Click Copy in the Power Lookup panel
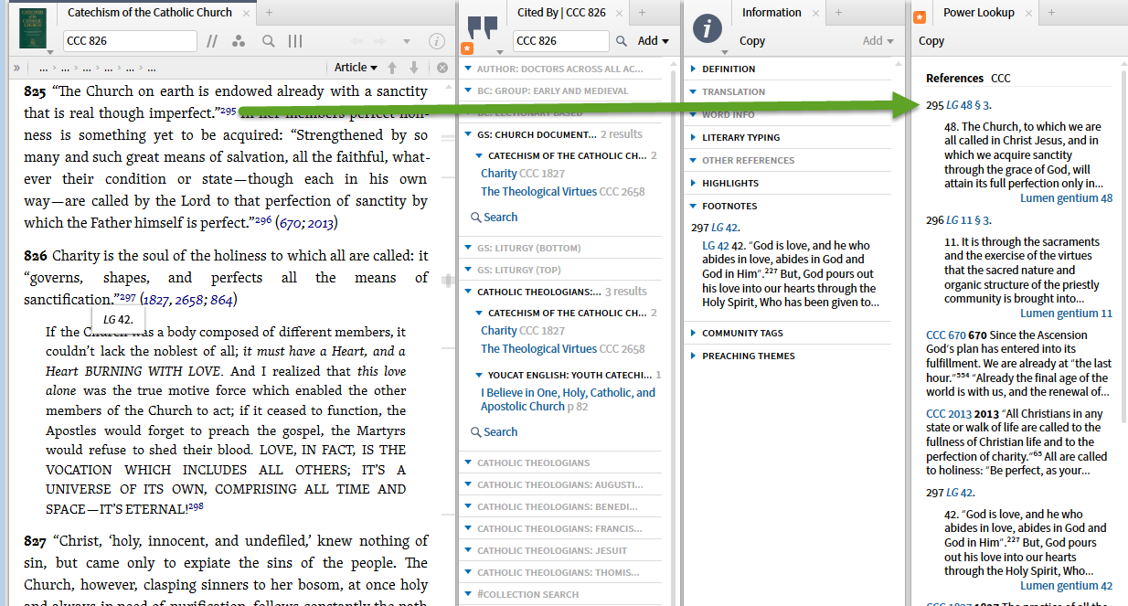 point(931,41)
